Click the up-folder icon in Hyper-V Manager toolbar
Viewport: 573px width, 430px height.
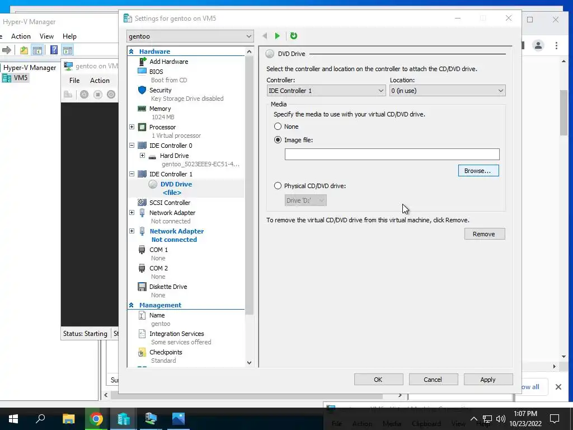click(24, 50)
